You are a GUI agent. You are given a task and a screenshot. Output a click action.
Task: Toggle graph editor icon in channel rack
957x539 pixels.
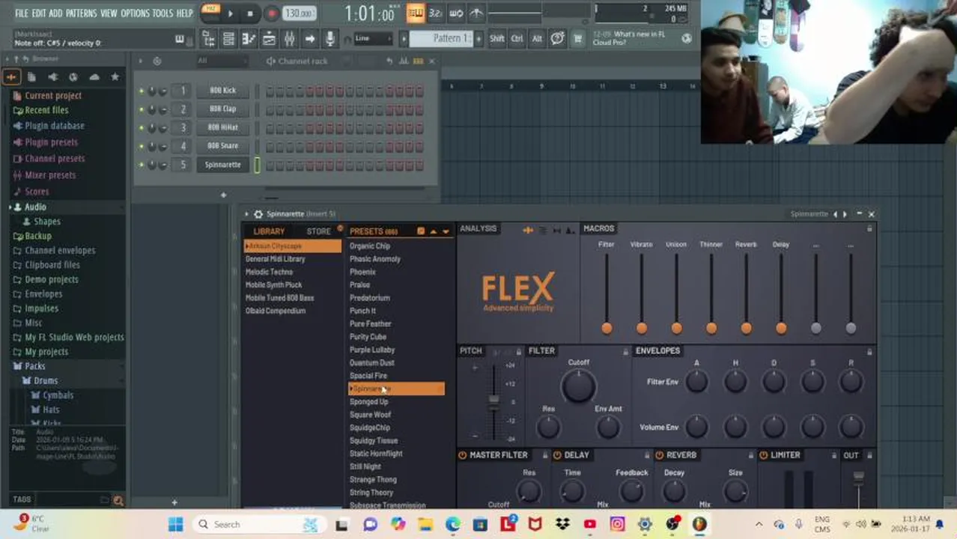pyautogui.click(x=405, y=61)
